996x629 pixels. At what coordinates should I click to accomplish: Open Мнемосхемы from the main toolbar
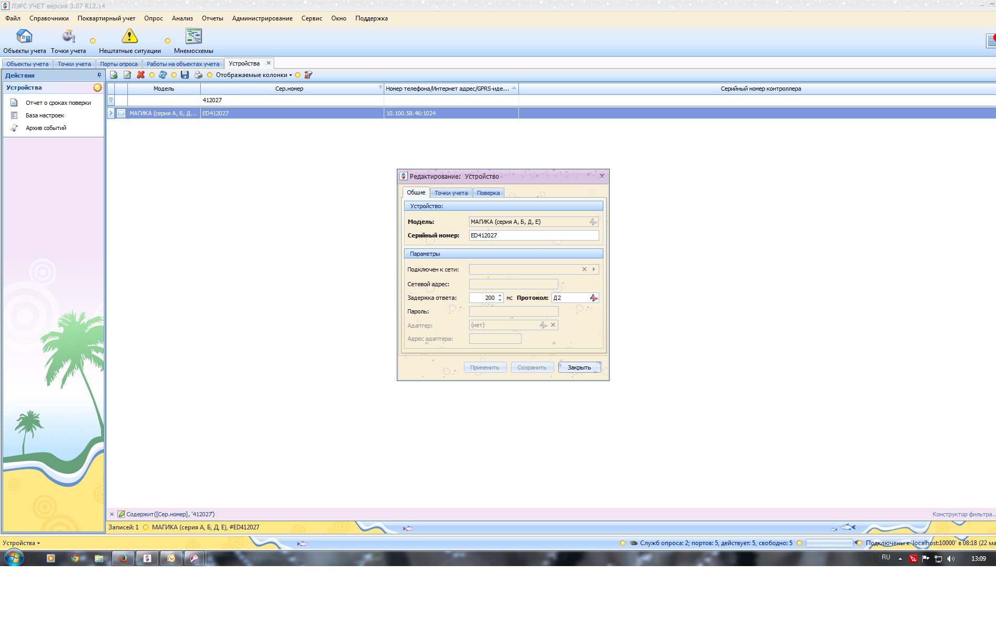[193, 37]
